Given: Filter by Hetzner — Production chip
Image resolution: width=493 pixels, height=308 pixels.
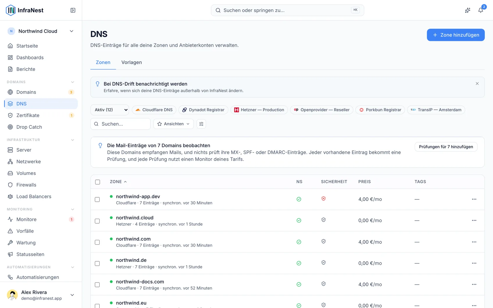Looking at the screenshot, I should click(x=259, y=110).
